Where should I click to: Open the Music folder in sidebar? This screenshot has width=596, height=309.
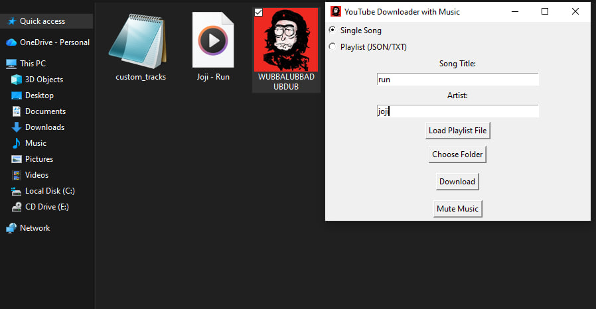36,143
